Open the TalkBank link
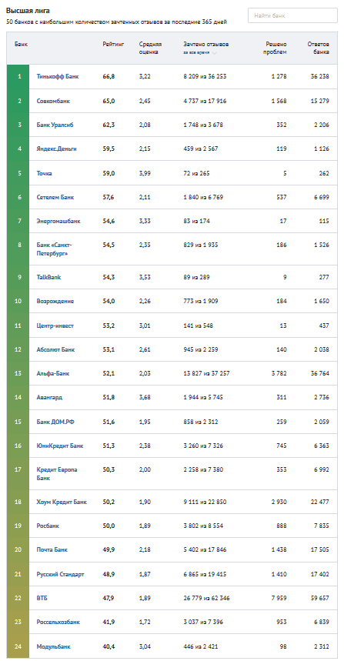 [49, 277]
